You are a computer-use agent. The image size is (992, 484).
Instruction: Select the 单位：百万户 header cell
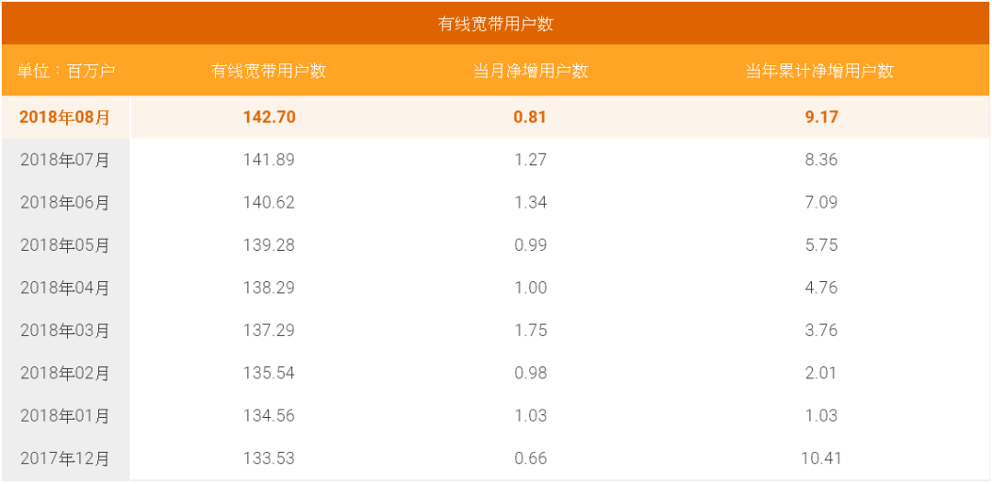[x=66, y=71]
